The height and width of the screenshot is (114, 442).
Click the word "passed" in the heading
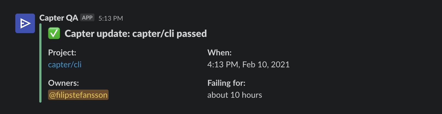tap(192, 34)
